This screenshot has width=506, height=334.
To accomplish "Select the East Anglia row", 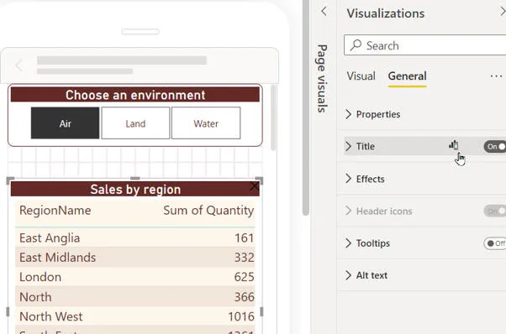I will click(x=135, y=238).
